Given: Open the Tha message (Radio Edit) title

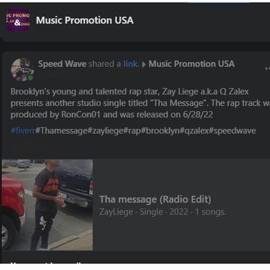Looking at the screenshot, I should (155, 200).
